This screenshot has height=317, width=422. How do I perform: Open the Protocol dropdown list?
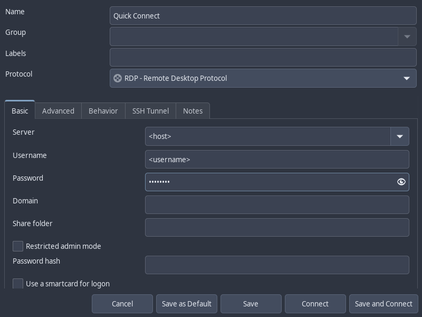tap(406, 78)
